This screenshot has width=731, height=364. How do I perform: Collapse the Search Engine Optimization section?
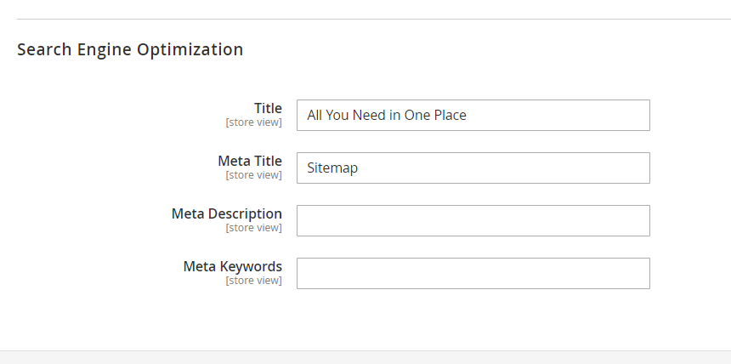130,49
